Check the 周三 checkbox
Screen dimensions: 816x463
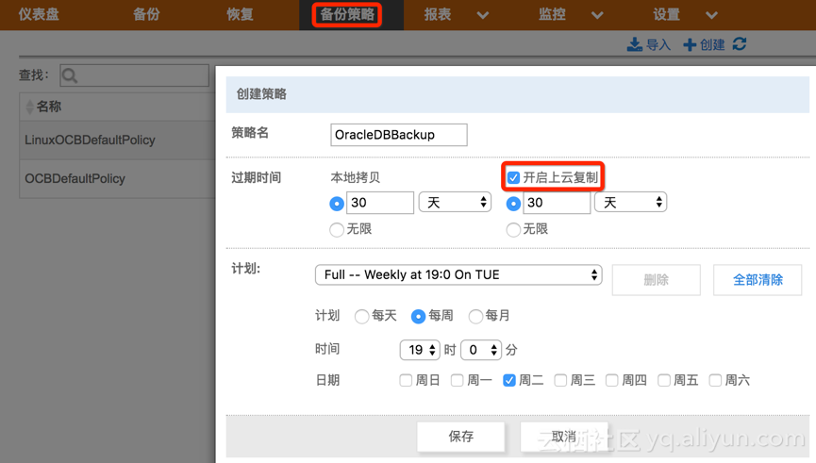(x=561, y=381)
